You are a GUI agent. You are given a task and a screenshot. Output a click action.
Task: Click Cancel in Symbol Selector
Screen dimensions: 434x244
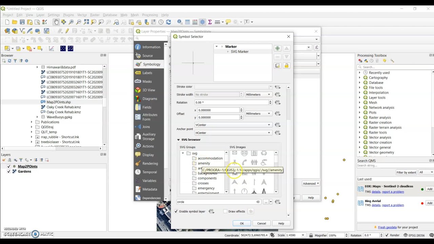pyautogui.click(x=261, y=223)
